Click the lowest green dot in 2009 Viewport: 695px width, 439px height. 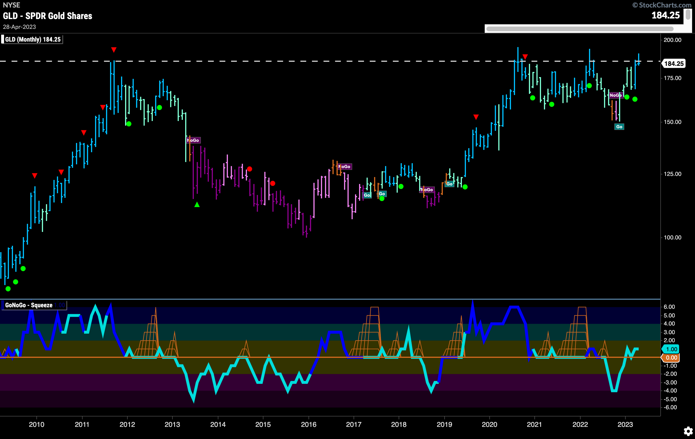point(8,289)
